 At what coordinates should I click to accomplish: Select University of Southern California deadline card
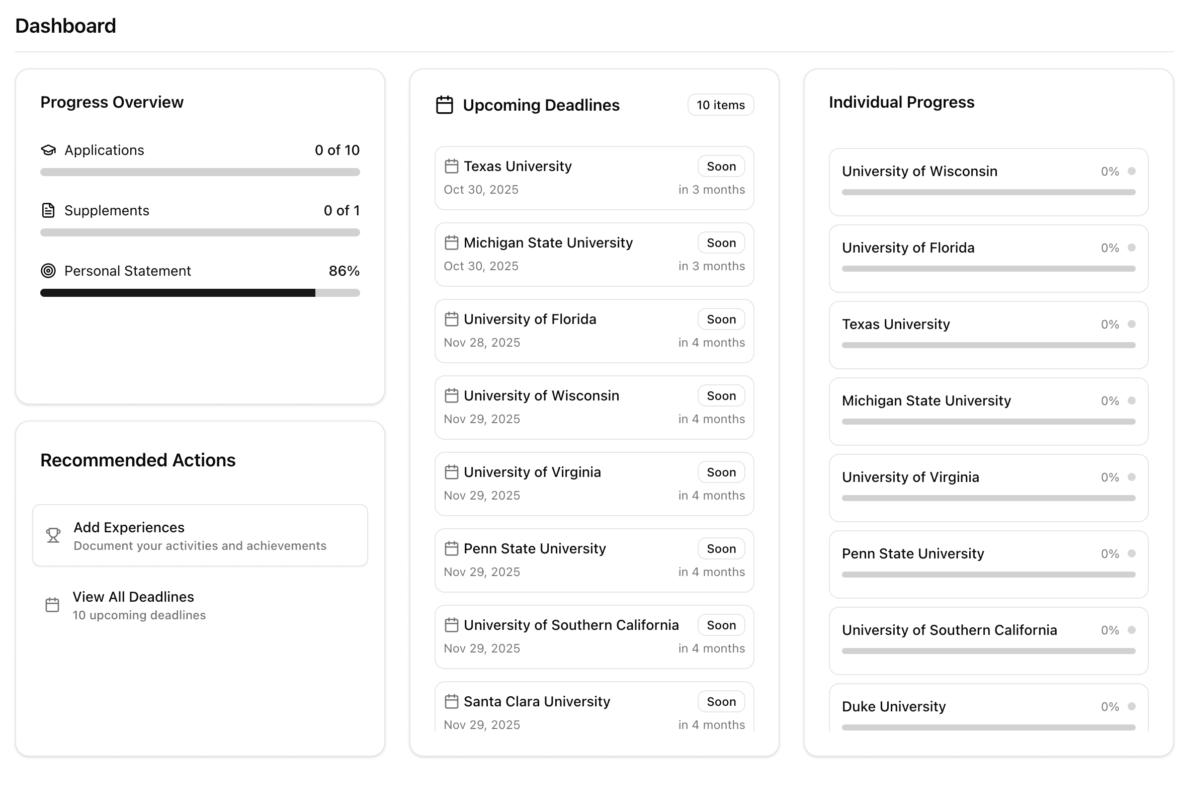coord(594,637)
